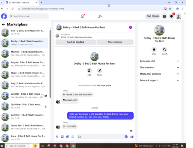The width and height of the screenshot is (193, 148).
Task: Edit the chat Name pencil icon
Action: tap(100, 70)
